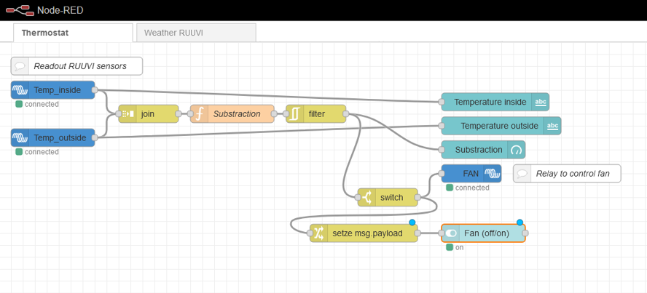Select the Temp_inside node label

58,90
